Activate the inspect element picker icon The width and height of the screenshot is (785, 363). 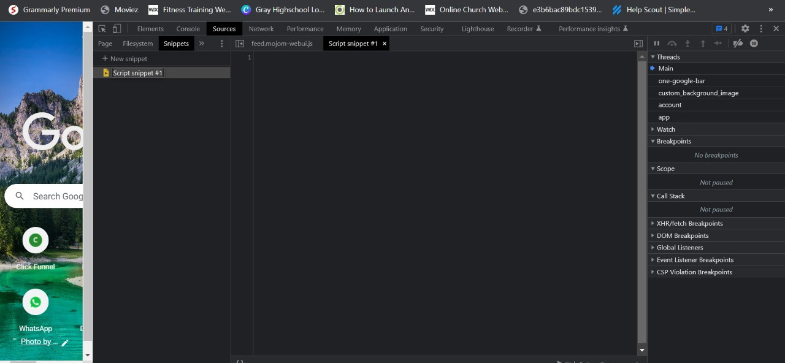[102, 29]
